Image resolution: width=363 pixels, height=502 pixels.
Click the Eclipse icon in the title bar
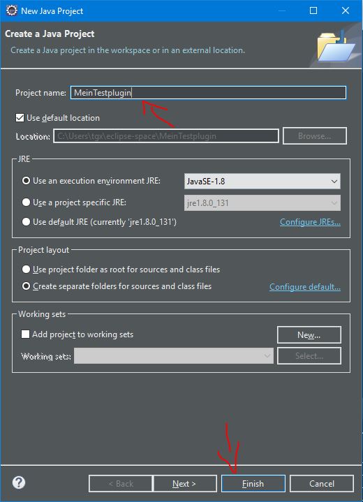(12, 10)
